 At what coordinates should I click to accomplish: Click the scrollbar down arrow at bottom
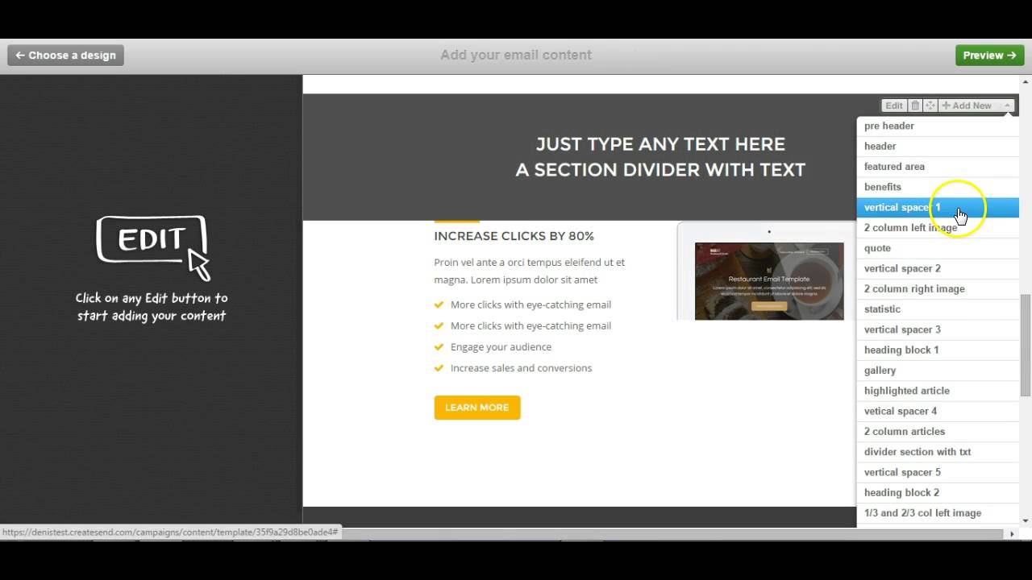click(x=1026, y=520)
